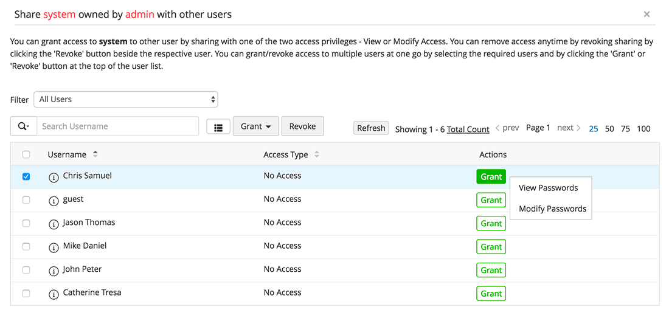Click the list view icon button
This screenshot has height=318, width=669.
point(218,126)
